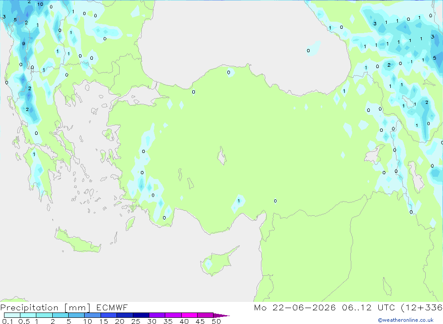Pick the 45–50 mm legend swatch

click(x=205, y=315)
